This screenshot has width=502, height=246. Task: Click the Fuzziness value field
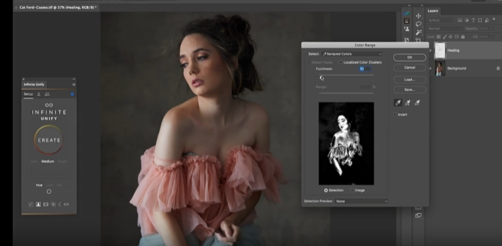[x=365, y=69]
